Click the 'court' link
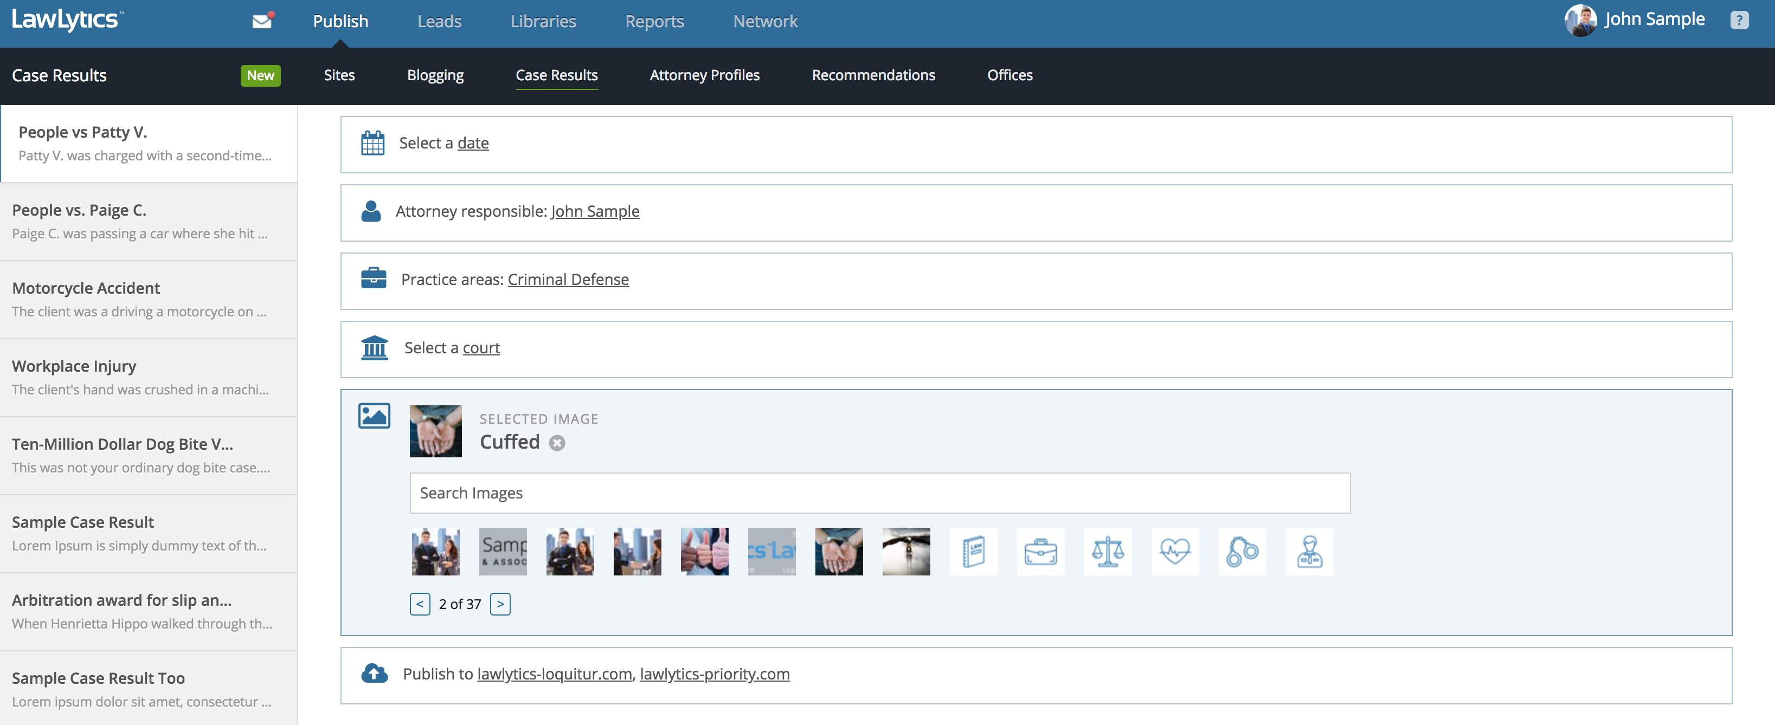This screenshot has width=1775, height=725. [481, 348]
